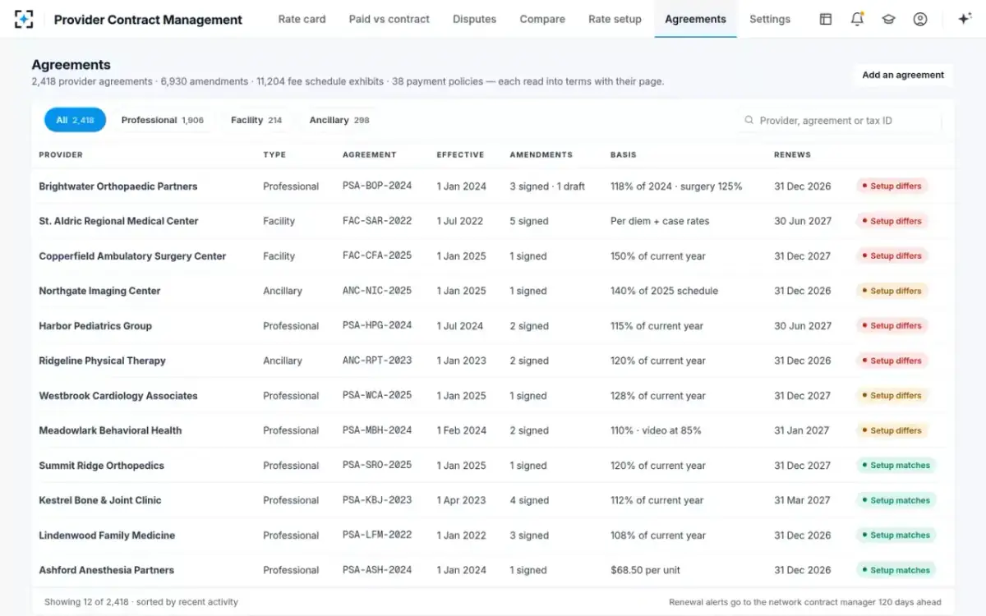
Task: Switch to the Rate card tab
Action: tap(302, 19)
